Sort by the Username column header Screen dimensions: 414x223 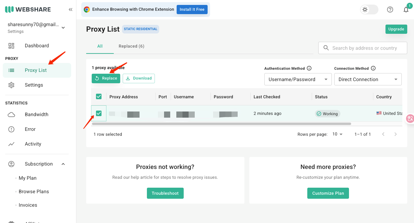(184, 97)
